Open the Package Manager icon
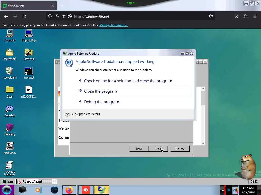The image size is (261, 195). click(x=9, y=169)
